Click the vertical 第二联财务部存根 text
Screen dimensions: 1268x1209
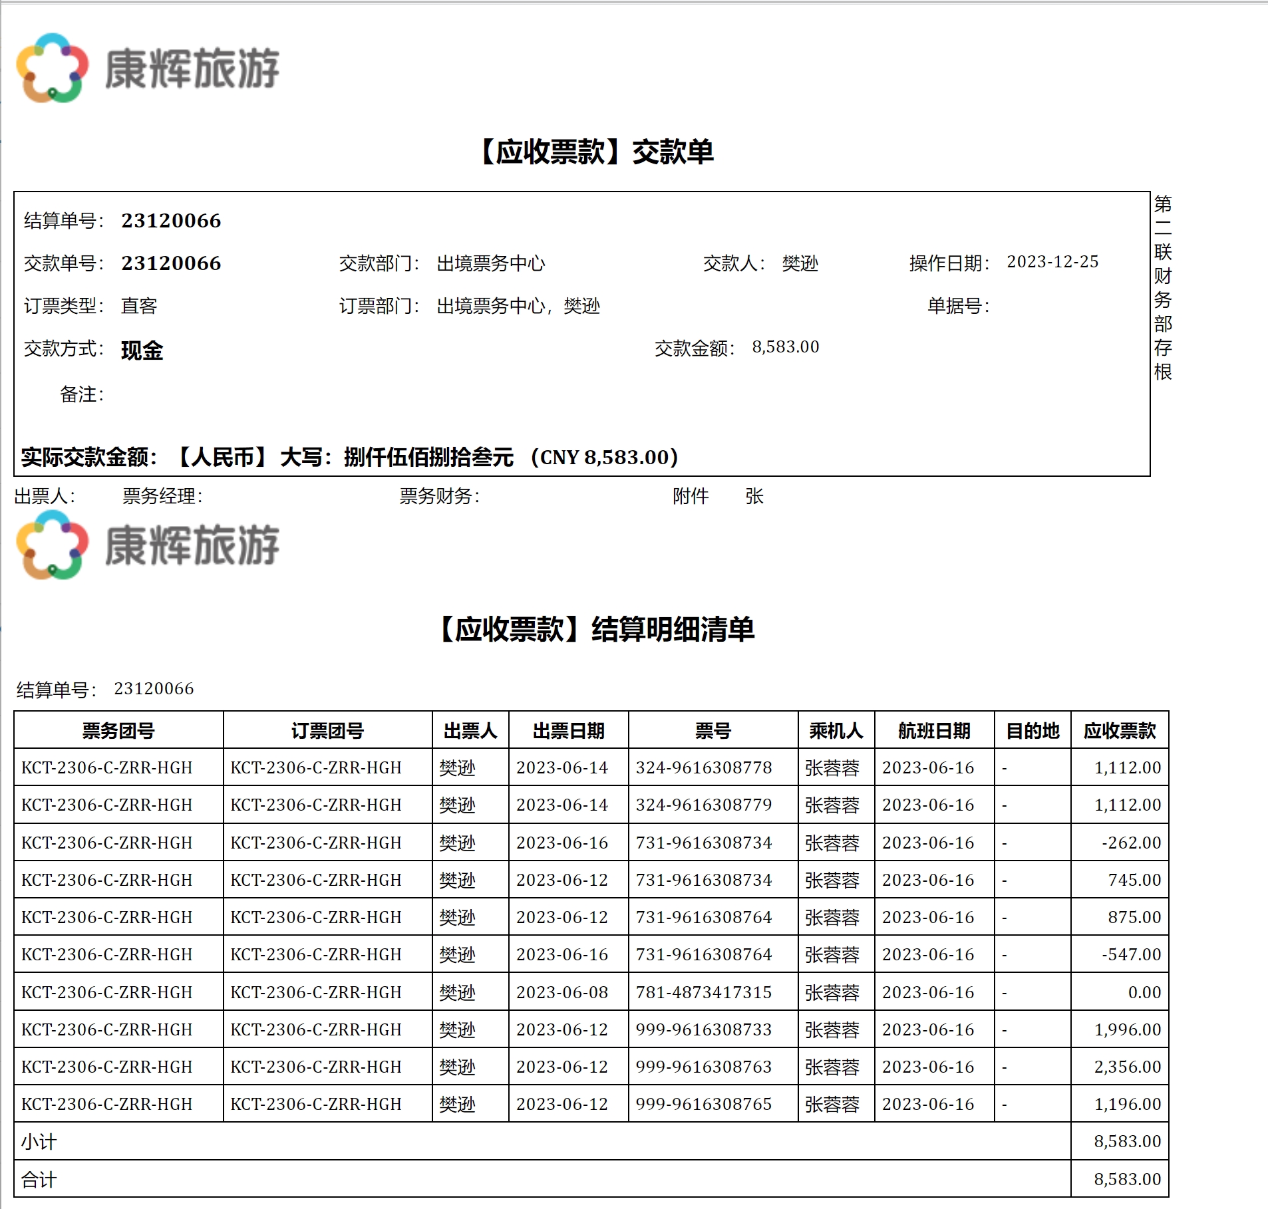point(1162,287)
